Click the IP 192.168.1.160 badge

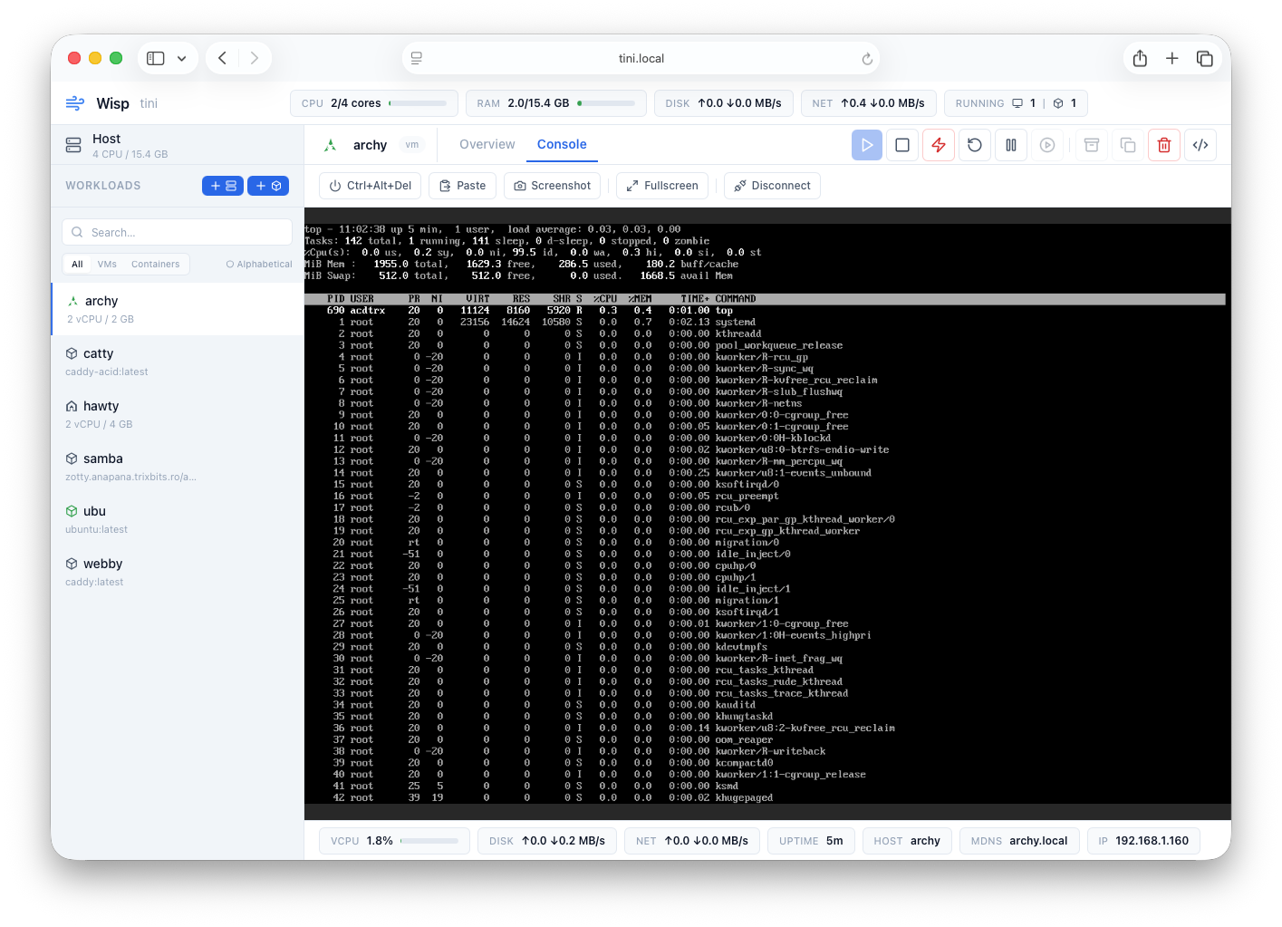click(1143, 841)
